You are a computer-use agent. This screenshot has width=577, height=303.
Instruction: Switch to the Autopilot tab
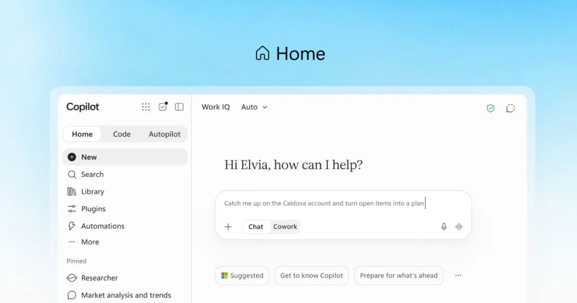click(164, 134)
